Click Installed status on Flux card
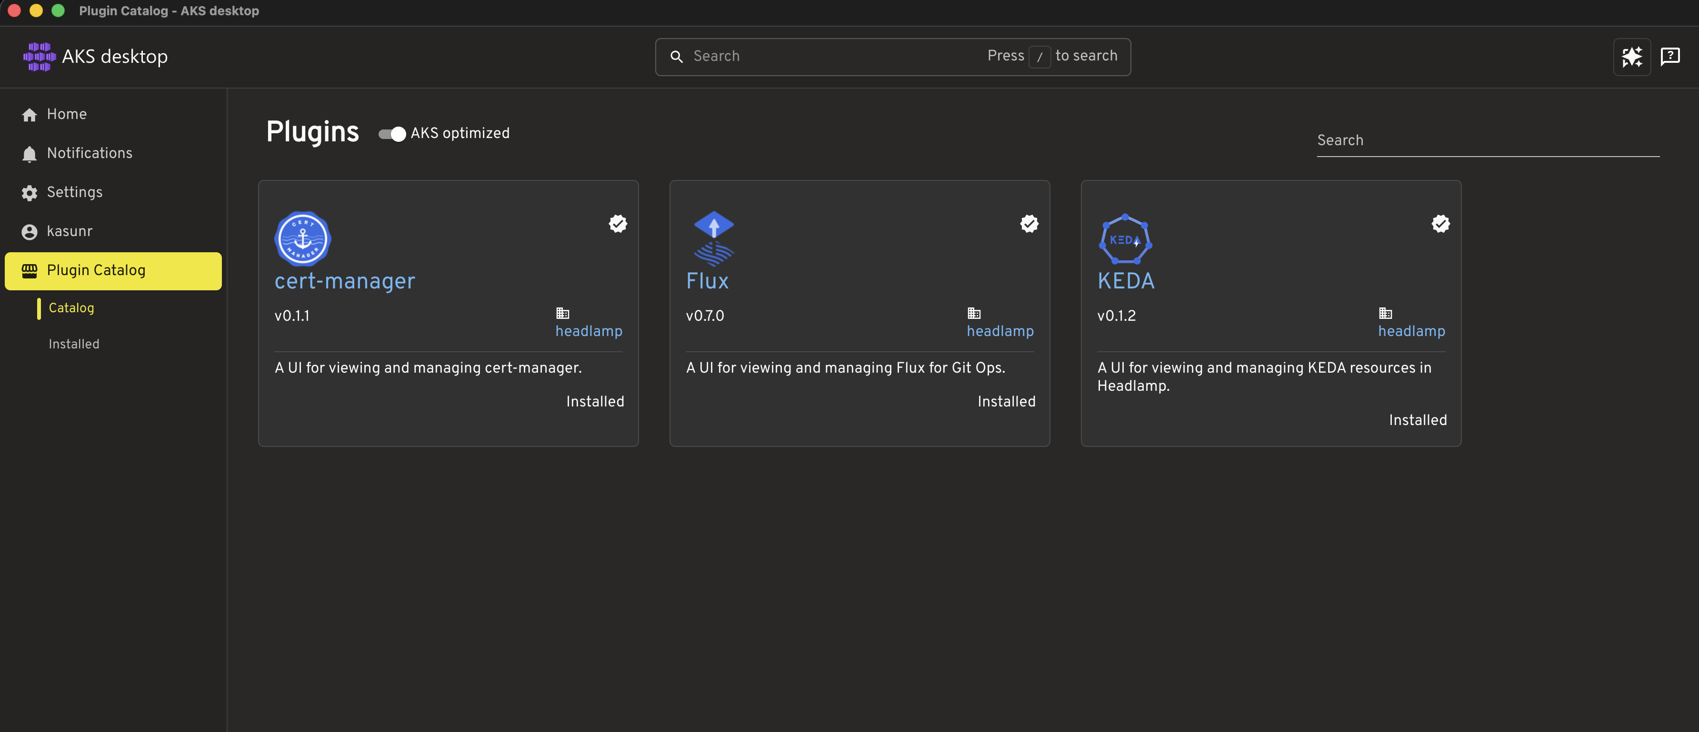 pos(1007,402)
